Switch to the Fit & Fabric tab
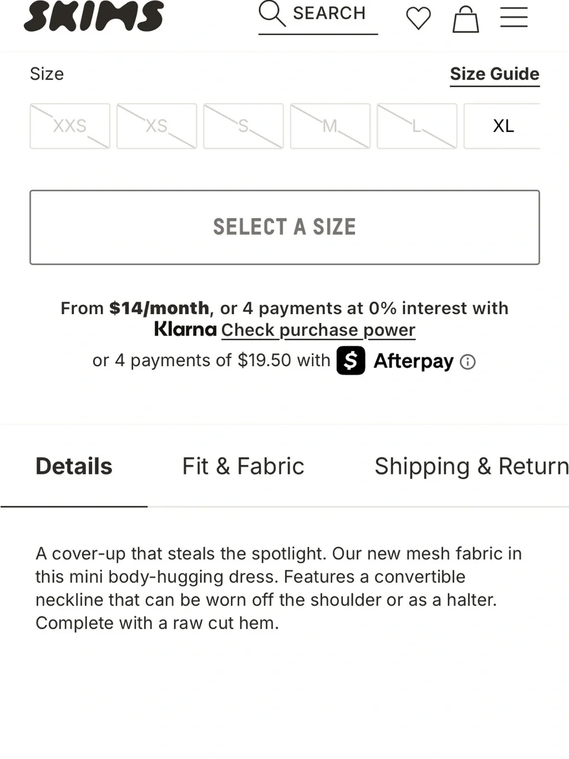 [243, 466]
